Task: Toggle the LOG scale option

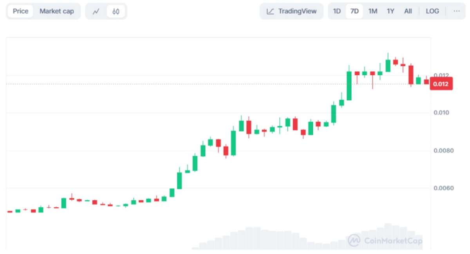Action: [x=432, y=11]
